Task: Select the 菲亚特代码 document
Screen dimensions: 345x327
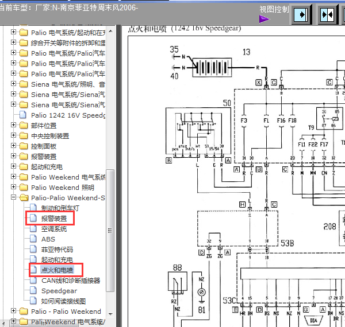Action: pos(57,250)
